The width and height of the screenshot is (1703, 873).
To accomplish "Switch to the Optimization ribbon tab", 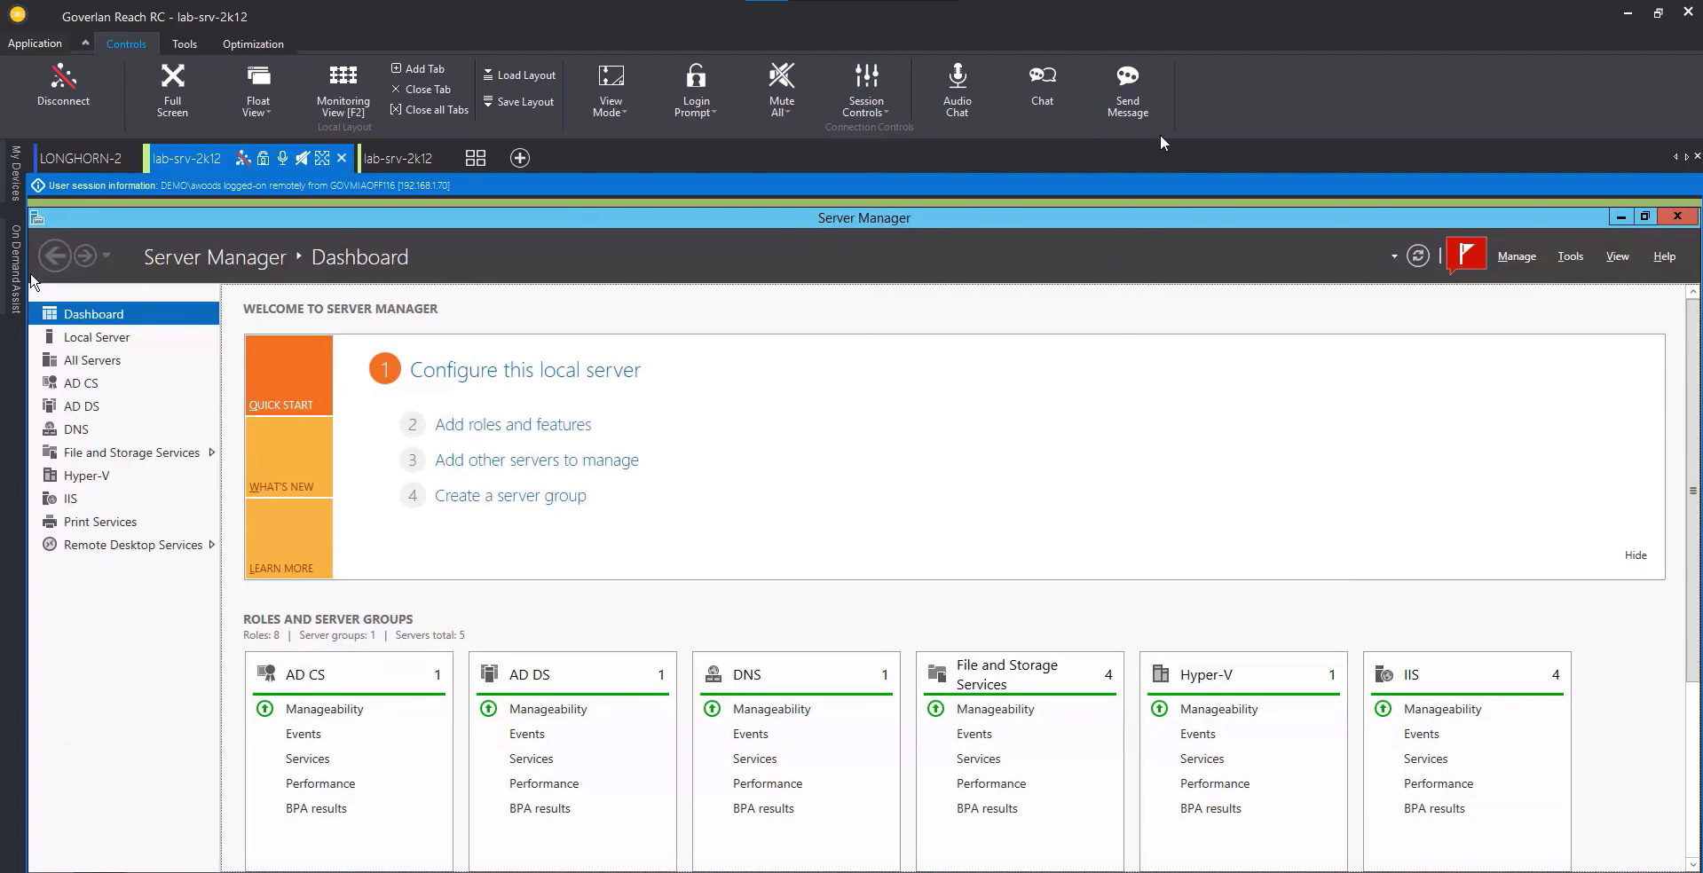I will 253,43.
